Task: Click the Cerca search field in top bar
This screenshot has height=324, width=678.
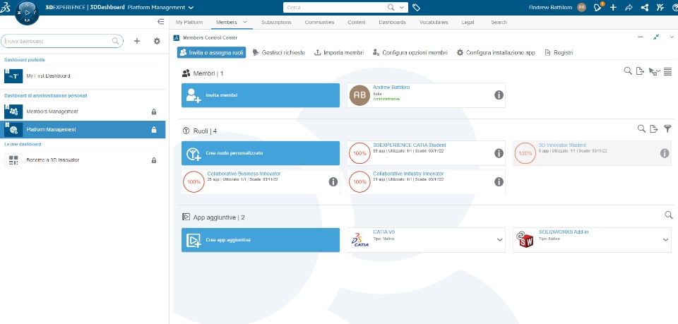Action: click(345, 7)
